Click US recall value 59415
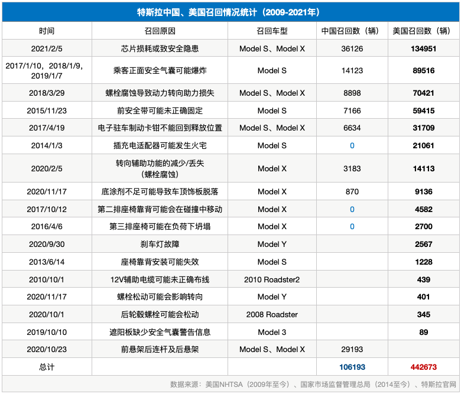This screenshot has width=461, height=394. (x=423, y=110)
